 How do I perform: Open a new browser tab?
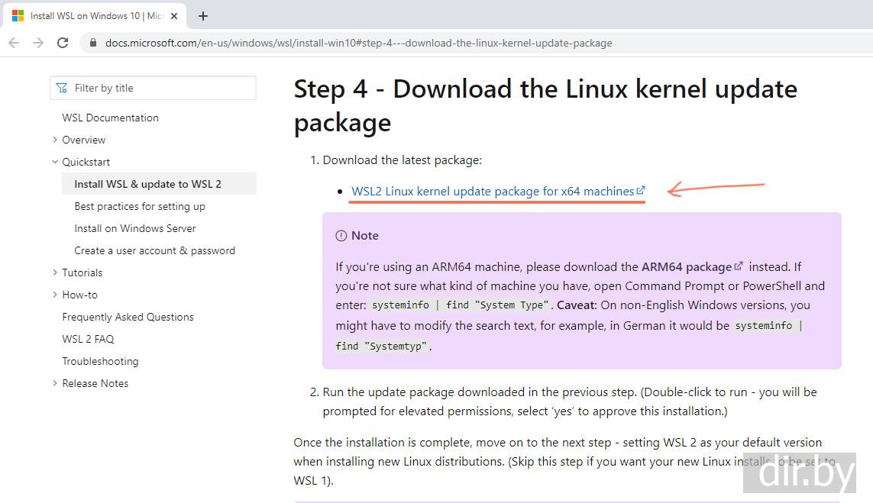203,16
